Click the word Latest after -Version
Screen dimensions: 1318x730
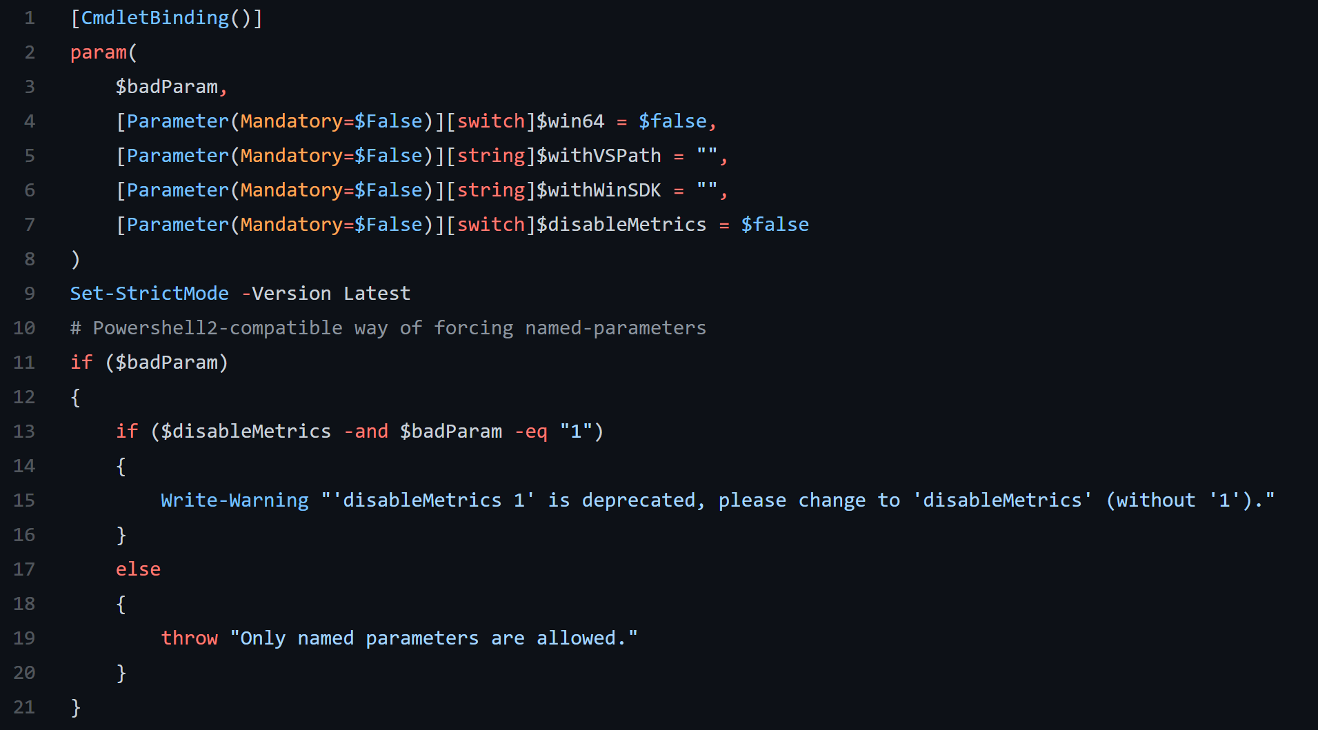pos(377,294)
